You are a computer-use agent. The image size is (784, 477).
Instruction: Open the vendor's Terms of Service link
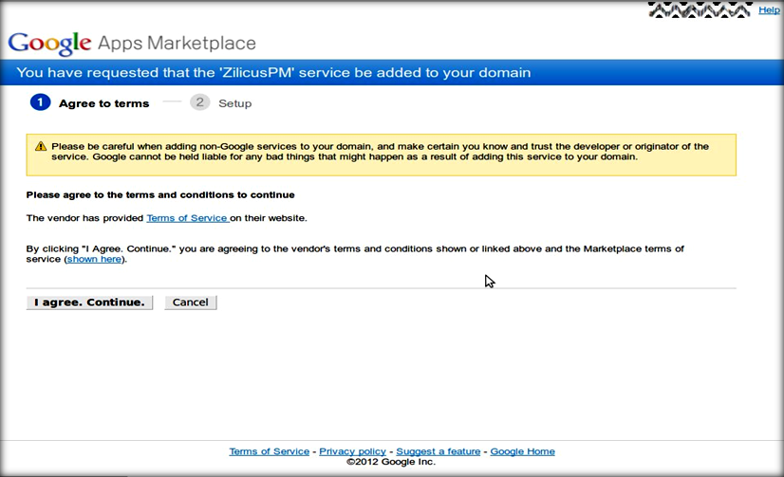[x=187, y=218]
